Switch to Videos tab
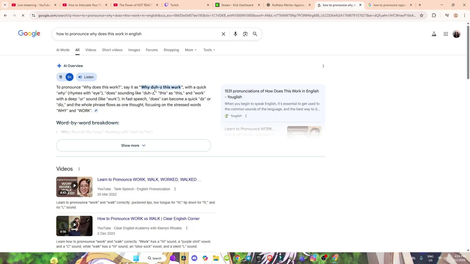This screenshot has width=470, height=264. pyautogui.click(x=91, y=50)
